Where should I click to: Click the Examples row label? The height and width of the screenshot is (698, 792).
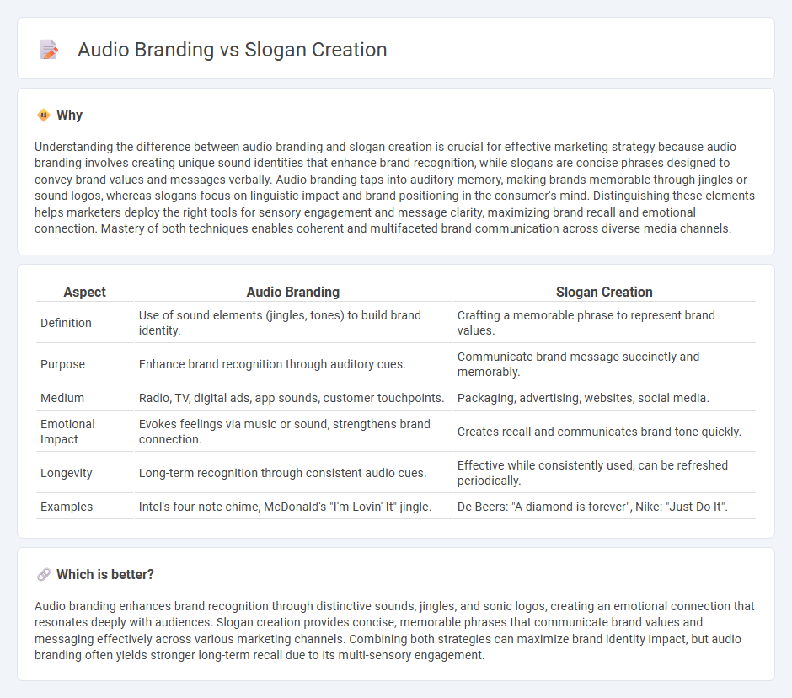pyautogui.click(x=67, y=507)
